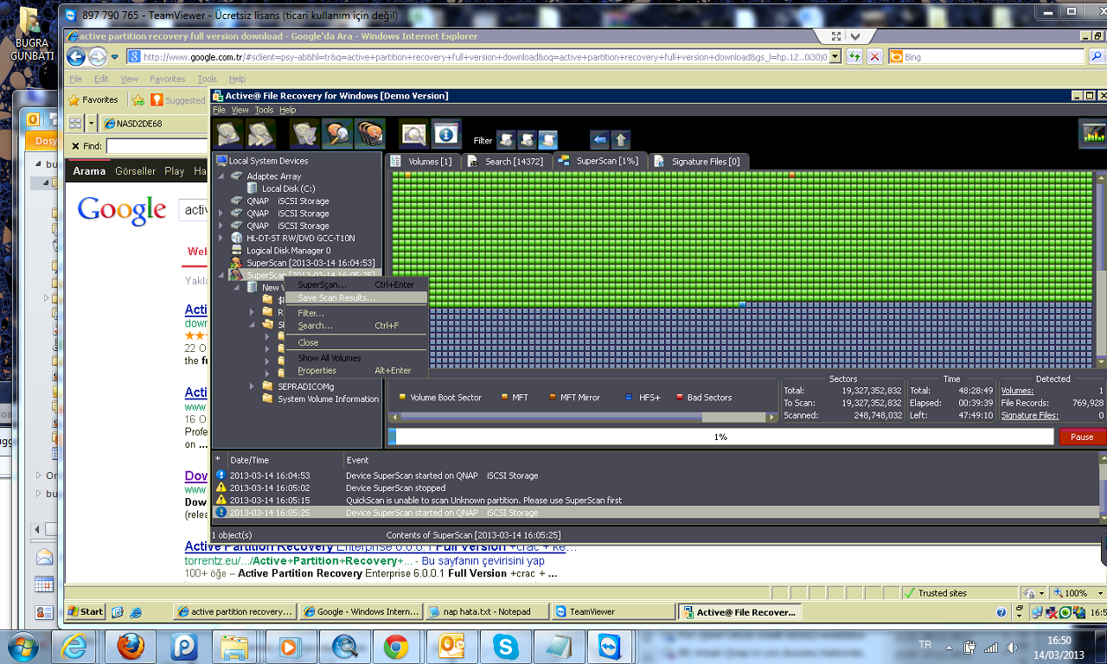Choose Save Scan Results in context menu
Screen dimensions: 1107x664
coord(356,297)
